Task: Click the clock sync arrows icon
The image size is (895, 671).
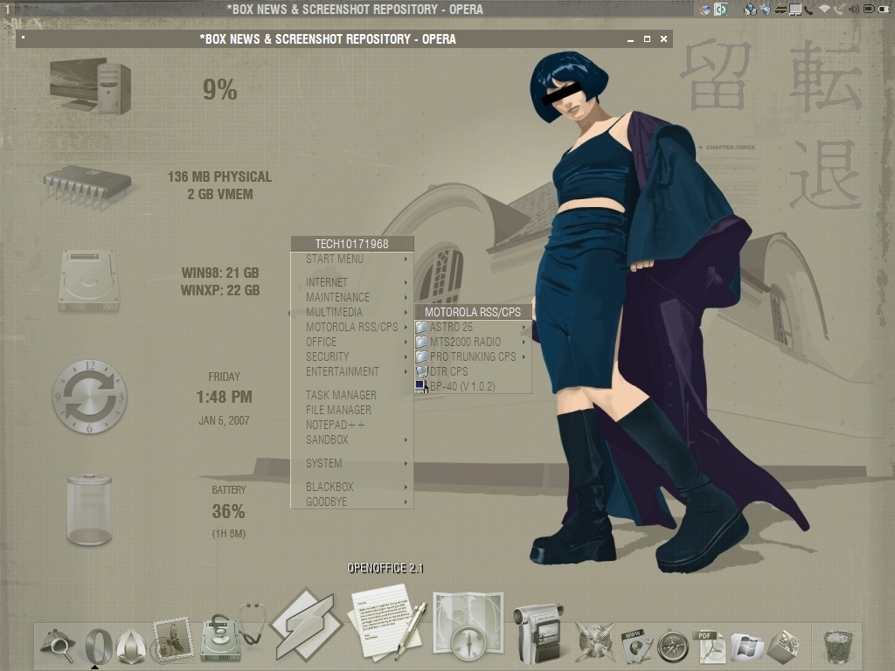Action: pos(89,397)
